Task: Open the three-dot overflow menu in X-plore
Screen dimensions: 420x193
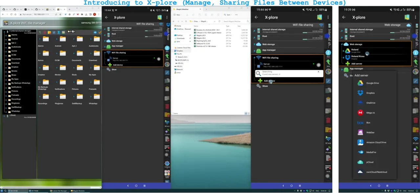Action: tap(167, 17)
